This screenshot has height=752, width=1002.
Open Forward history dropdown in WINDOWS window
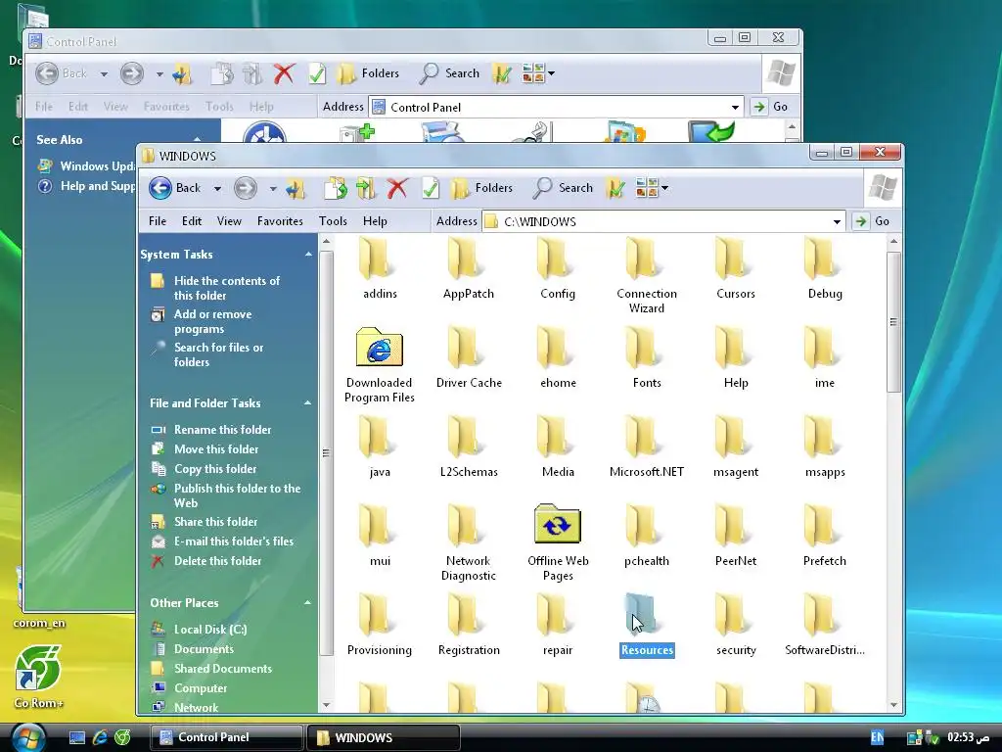coord(273,189)
